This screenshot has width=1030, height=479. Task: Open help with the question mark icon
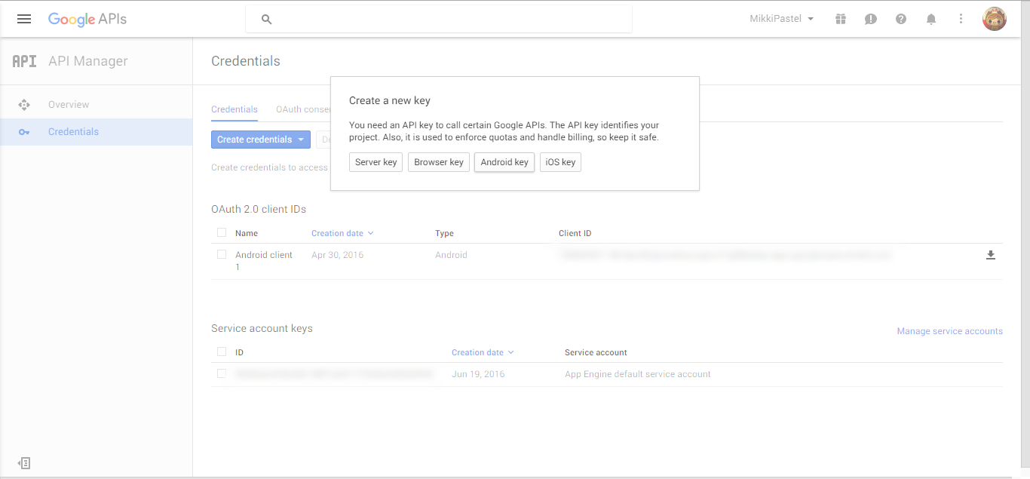pyautogui.click(x=900, y=19)
